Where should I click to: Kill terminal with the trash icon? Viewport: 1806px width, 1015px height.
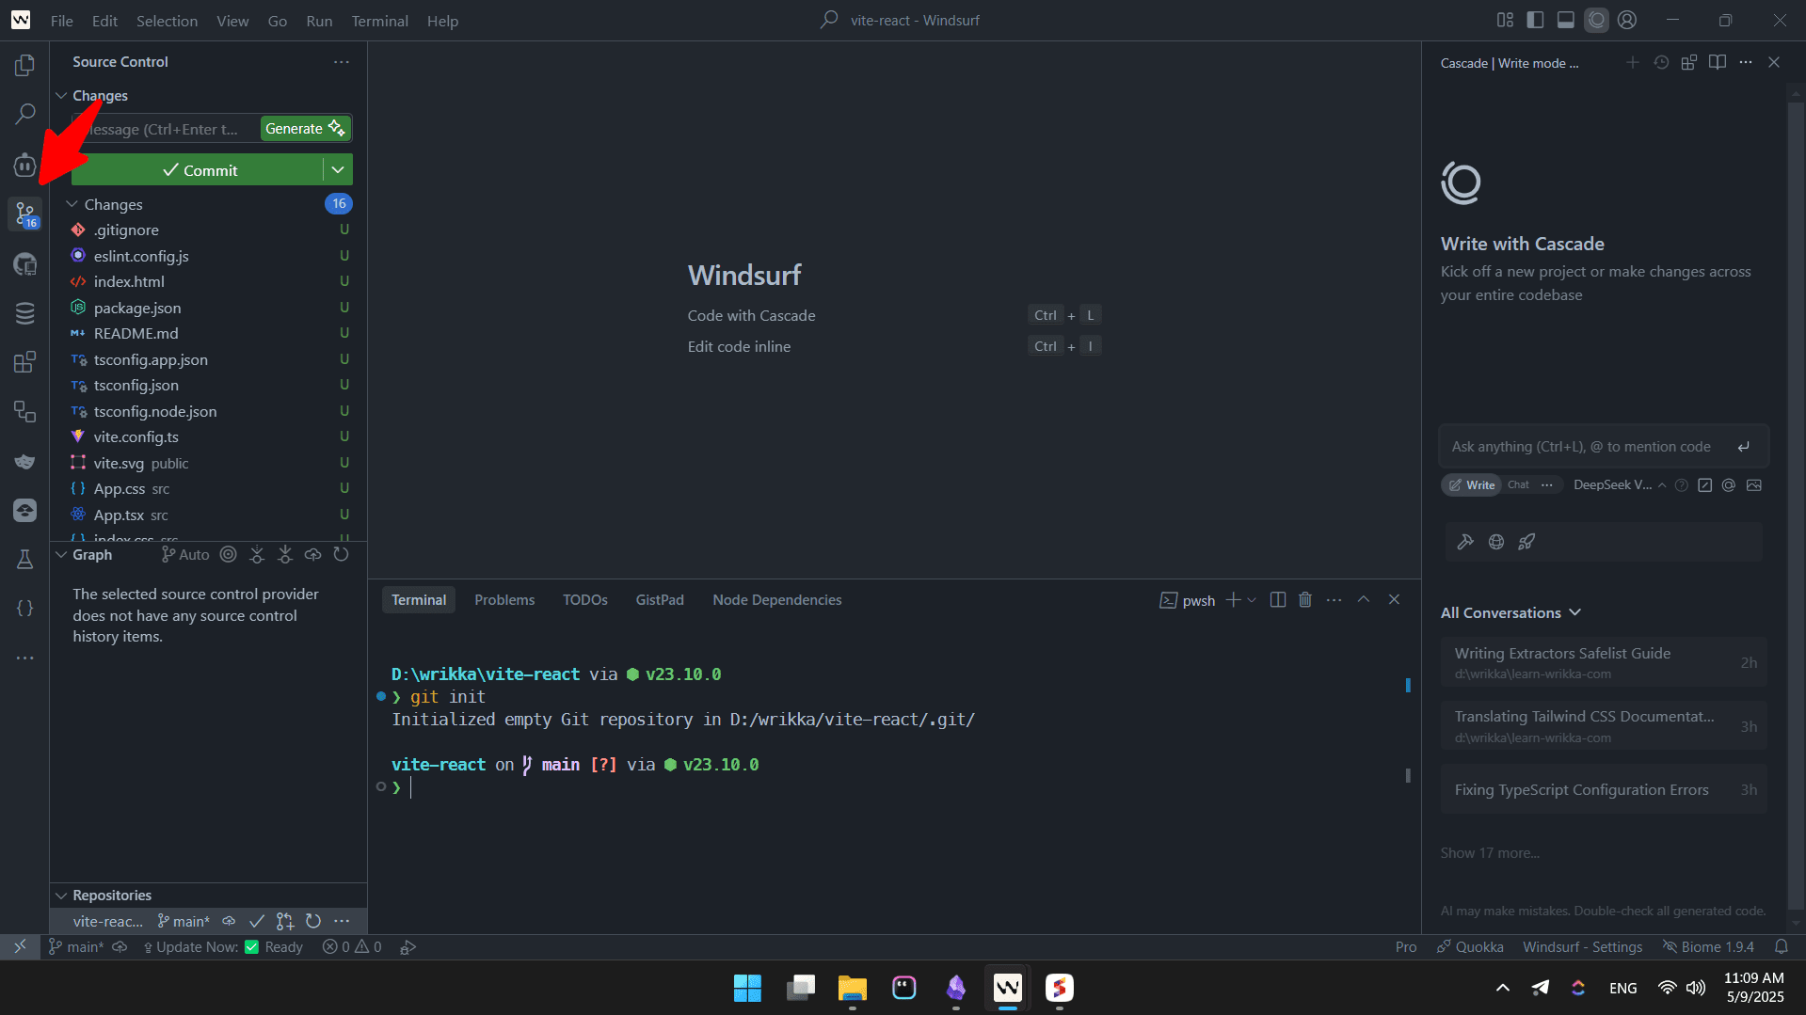[1305, 600]
